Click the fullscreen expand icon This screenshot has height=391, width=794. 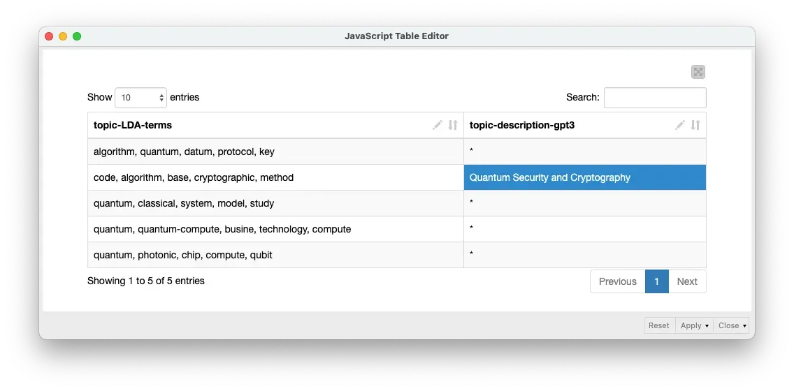[x=698, y=72]
